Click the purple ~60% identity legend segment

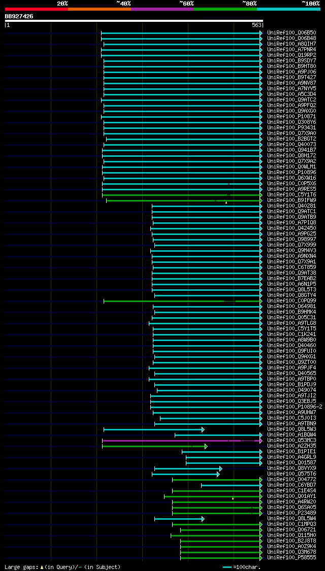[x=162, y=9]
